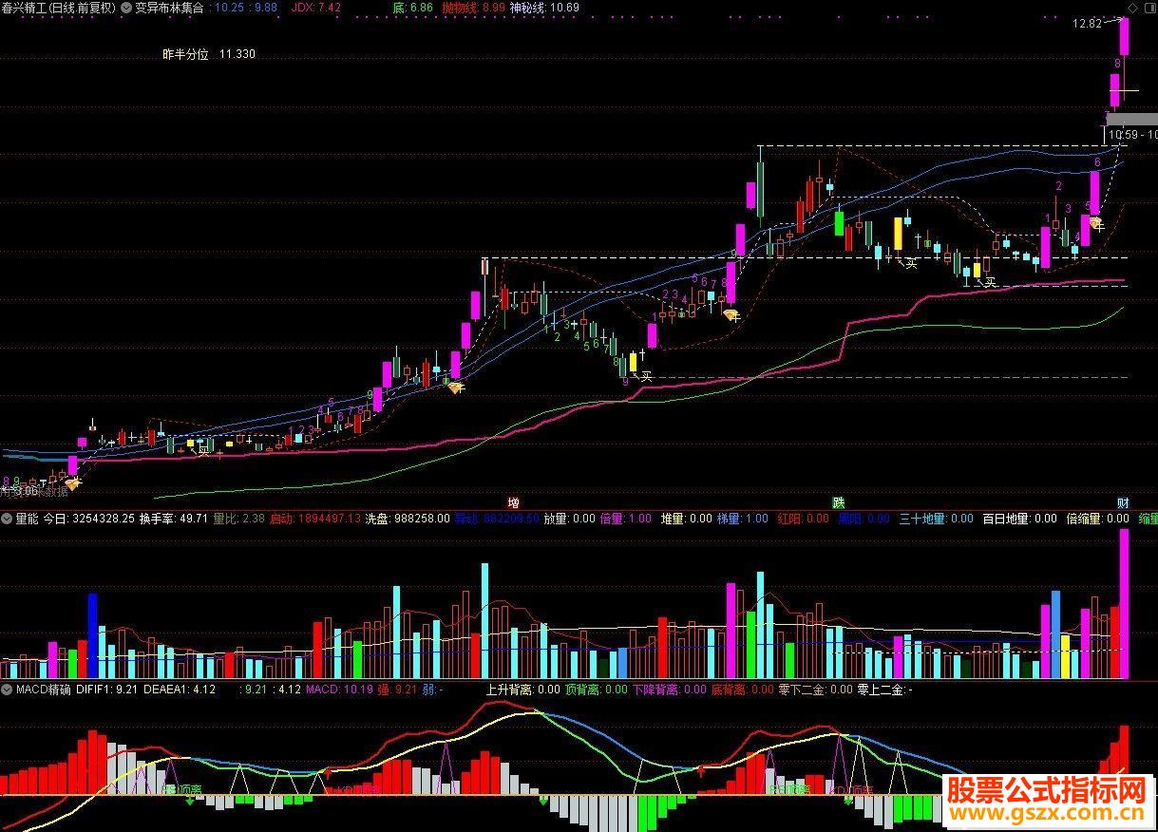The image size is (1158, 832).
Task: Click the 洗盘: 988258.00 value
Action: (408, 519)
